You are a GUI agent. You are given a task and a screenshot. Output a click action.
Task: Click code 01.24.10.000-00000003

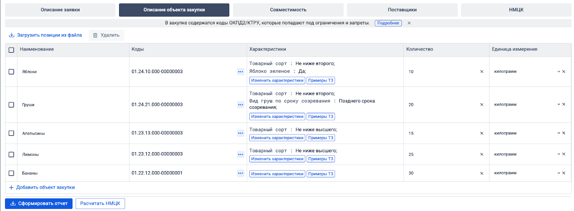point(157,72)
